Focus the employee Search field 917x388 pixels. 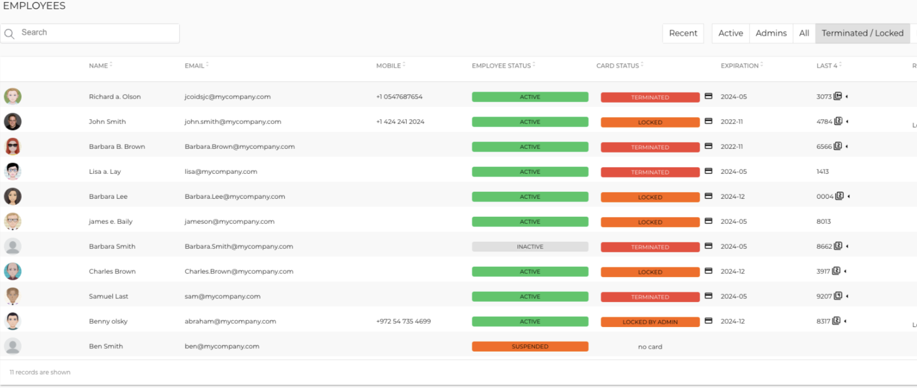90,33
